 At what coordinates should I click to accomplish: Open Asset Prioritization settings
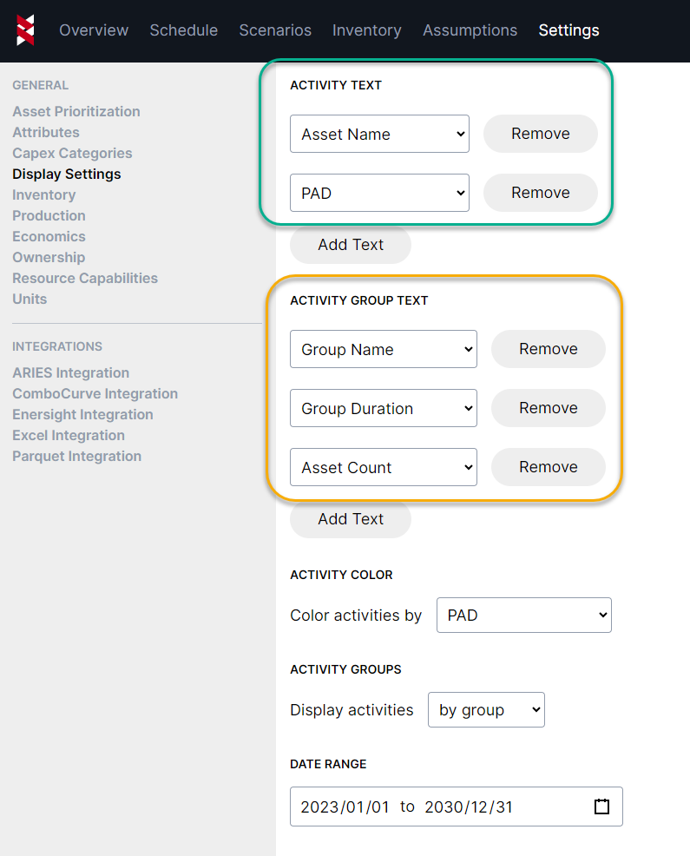76,111
